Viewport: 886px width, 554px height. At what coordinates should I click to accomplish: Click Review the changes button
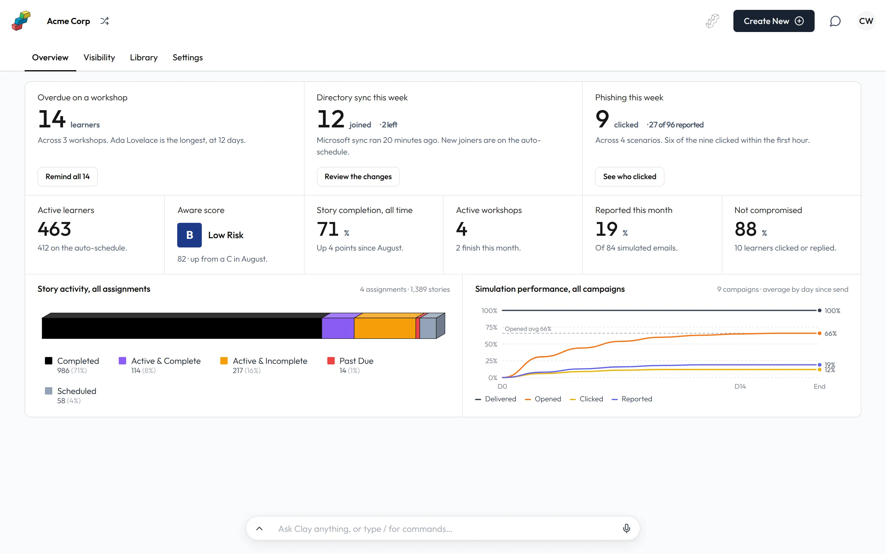pos(358,177)
